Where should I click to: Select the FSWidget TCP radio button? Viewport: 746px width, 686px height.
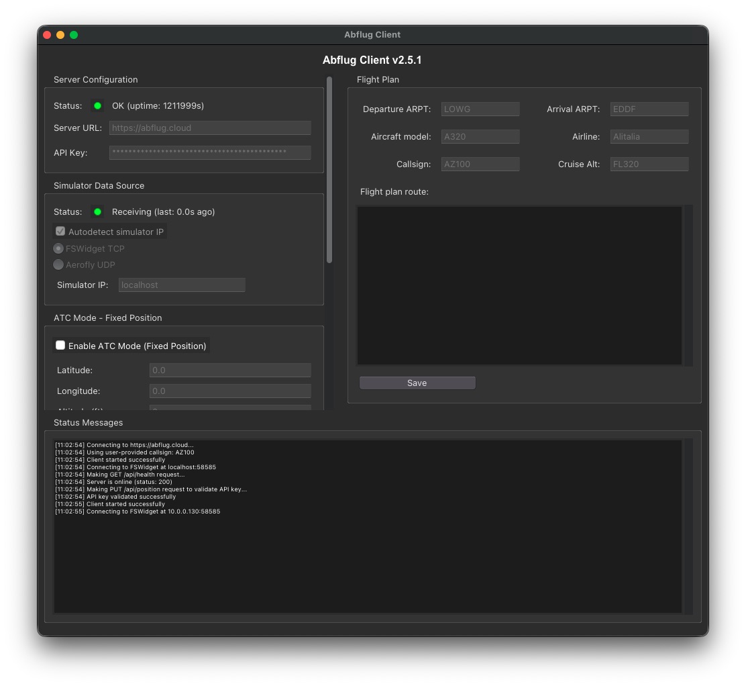(x=58, y=248)
